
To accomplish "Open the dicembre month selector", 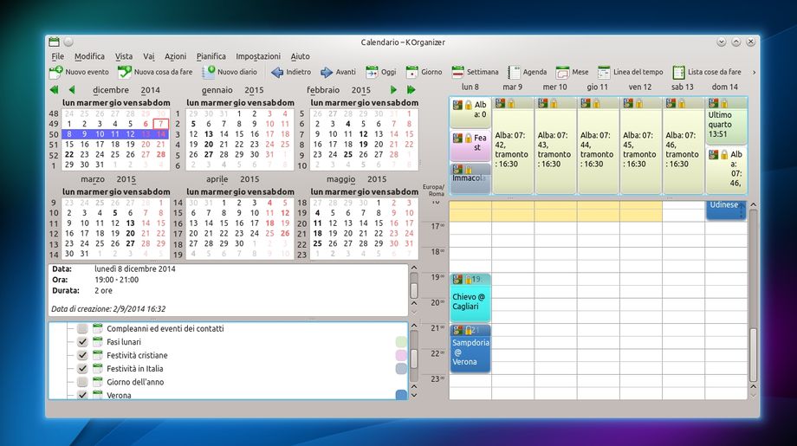I will pos(111,90).
